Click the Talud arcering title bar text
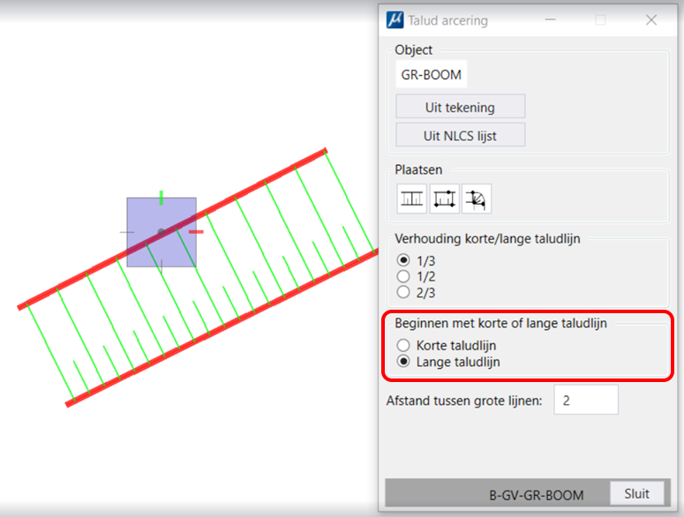684x517 pixels. [x=448, y=20]
